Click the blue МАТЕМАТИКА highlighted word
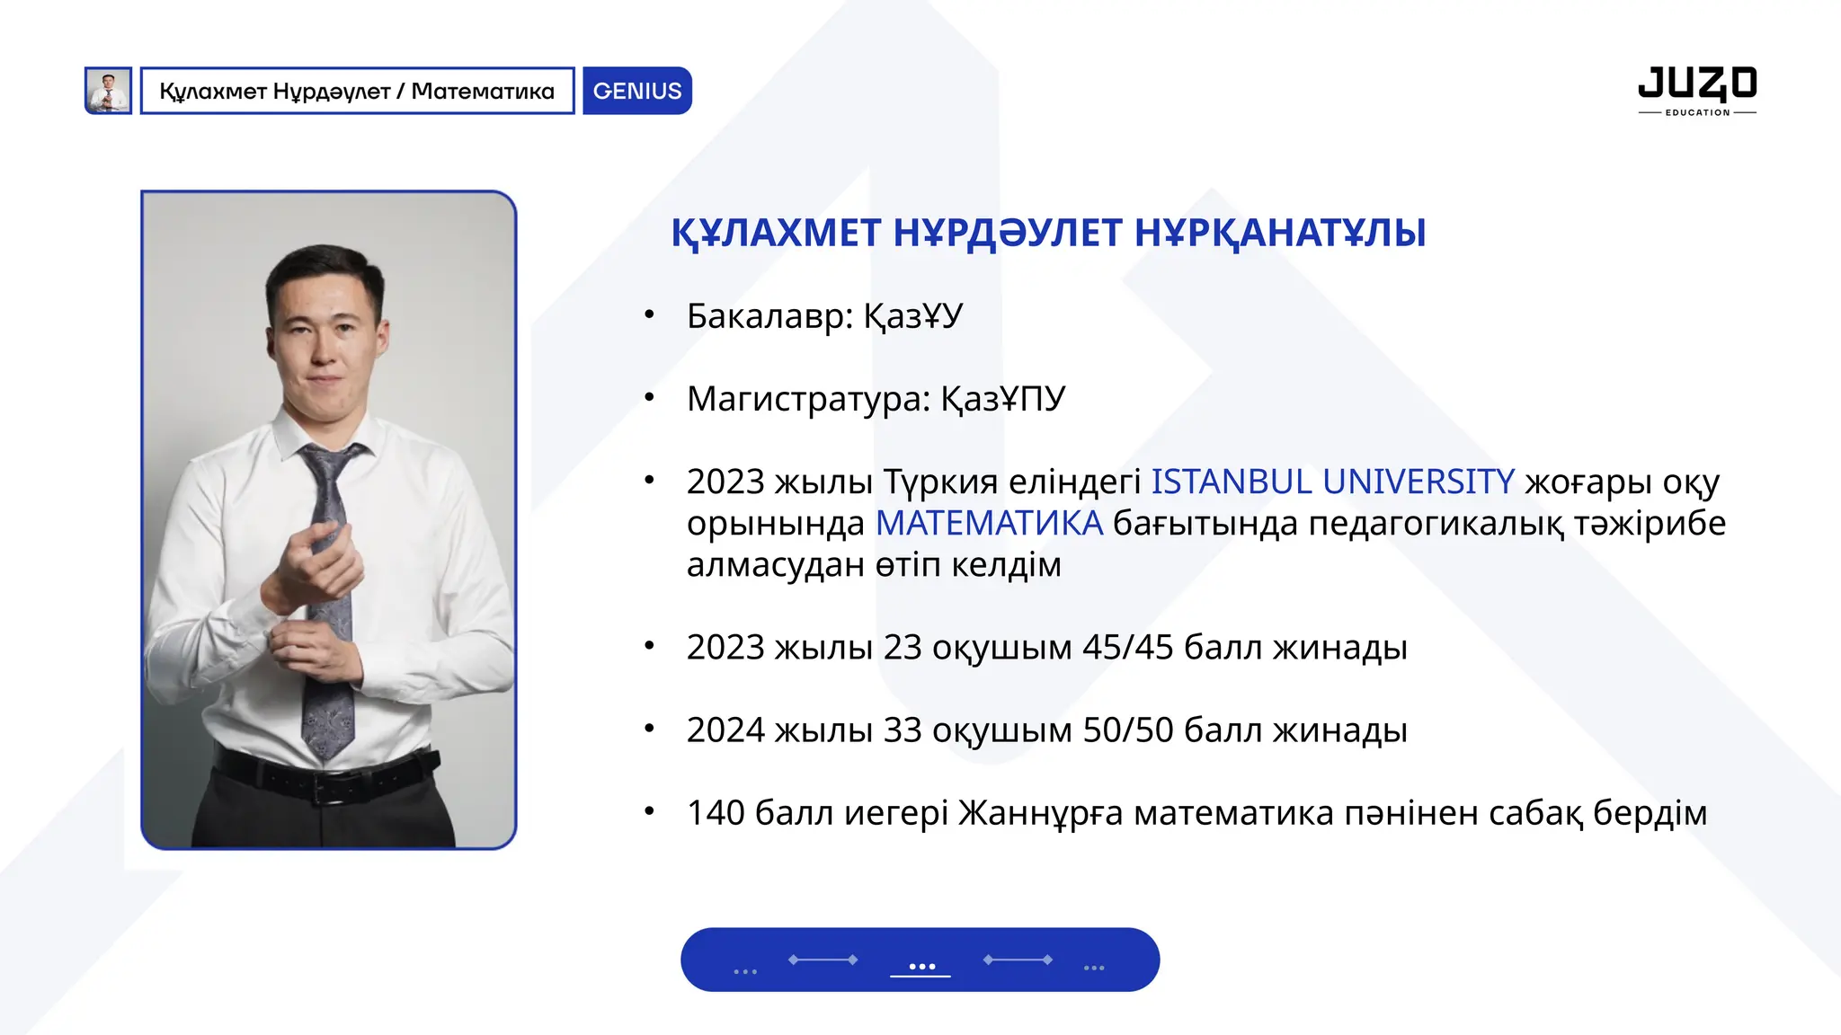1841x1035 pixels. point(989,523)
